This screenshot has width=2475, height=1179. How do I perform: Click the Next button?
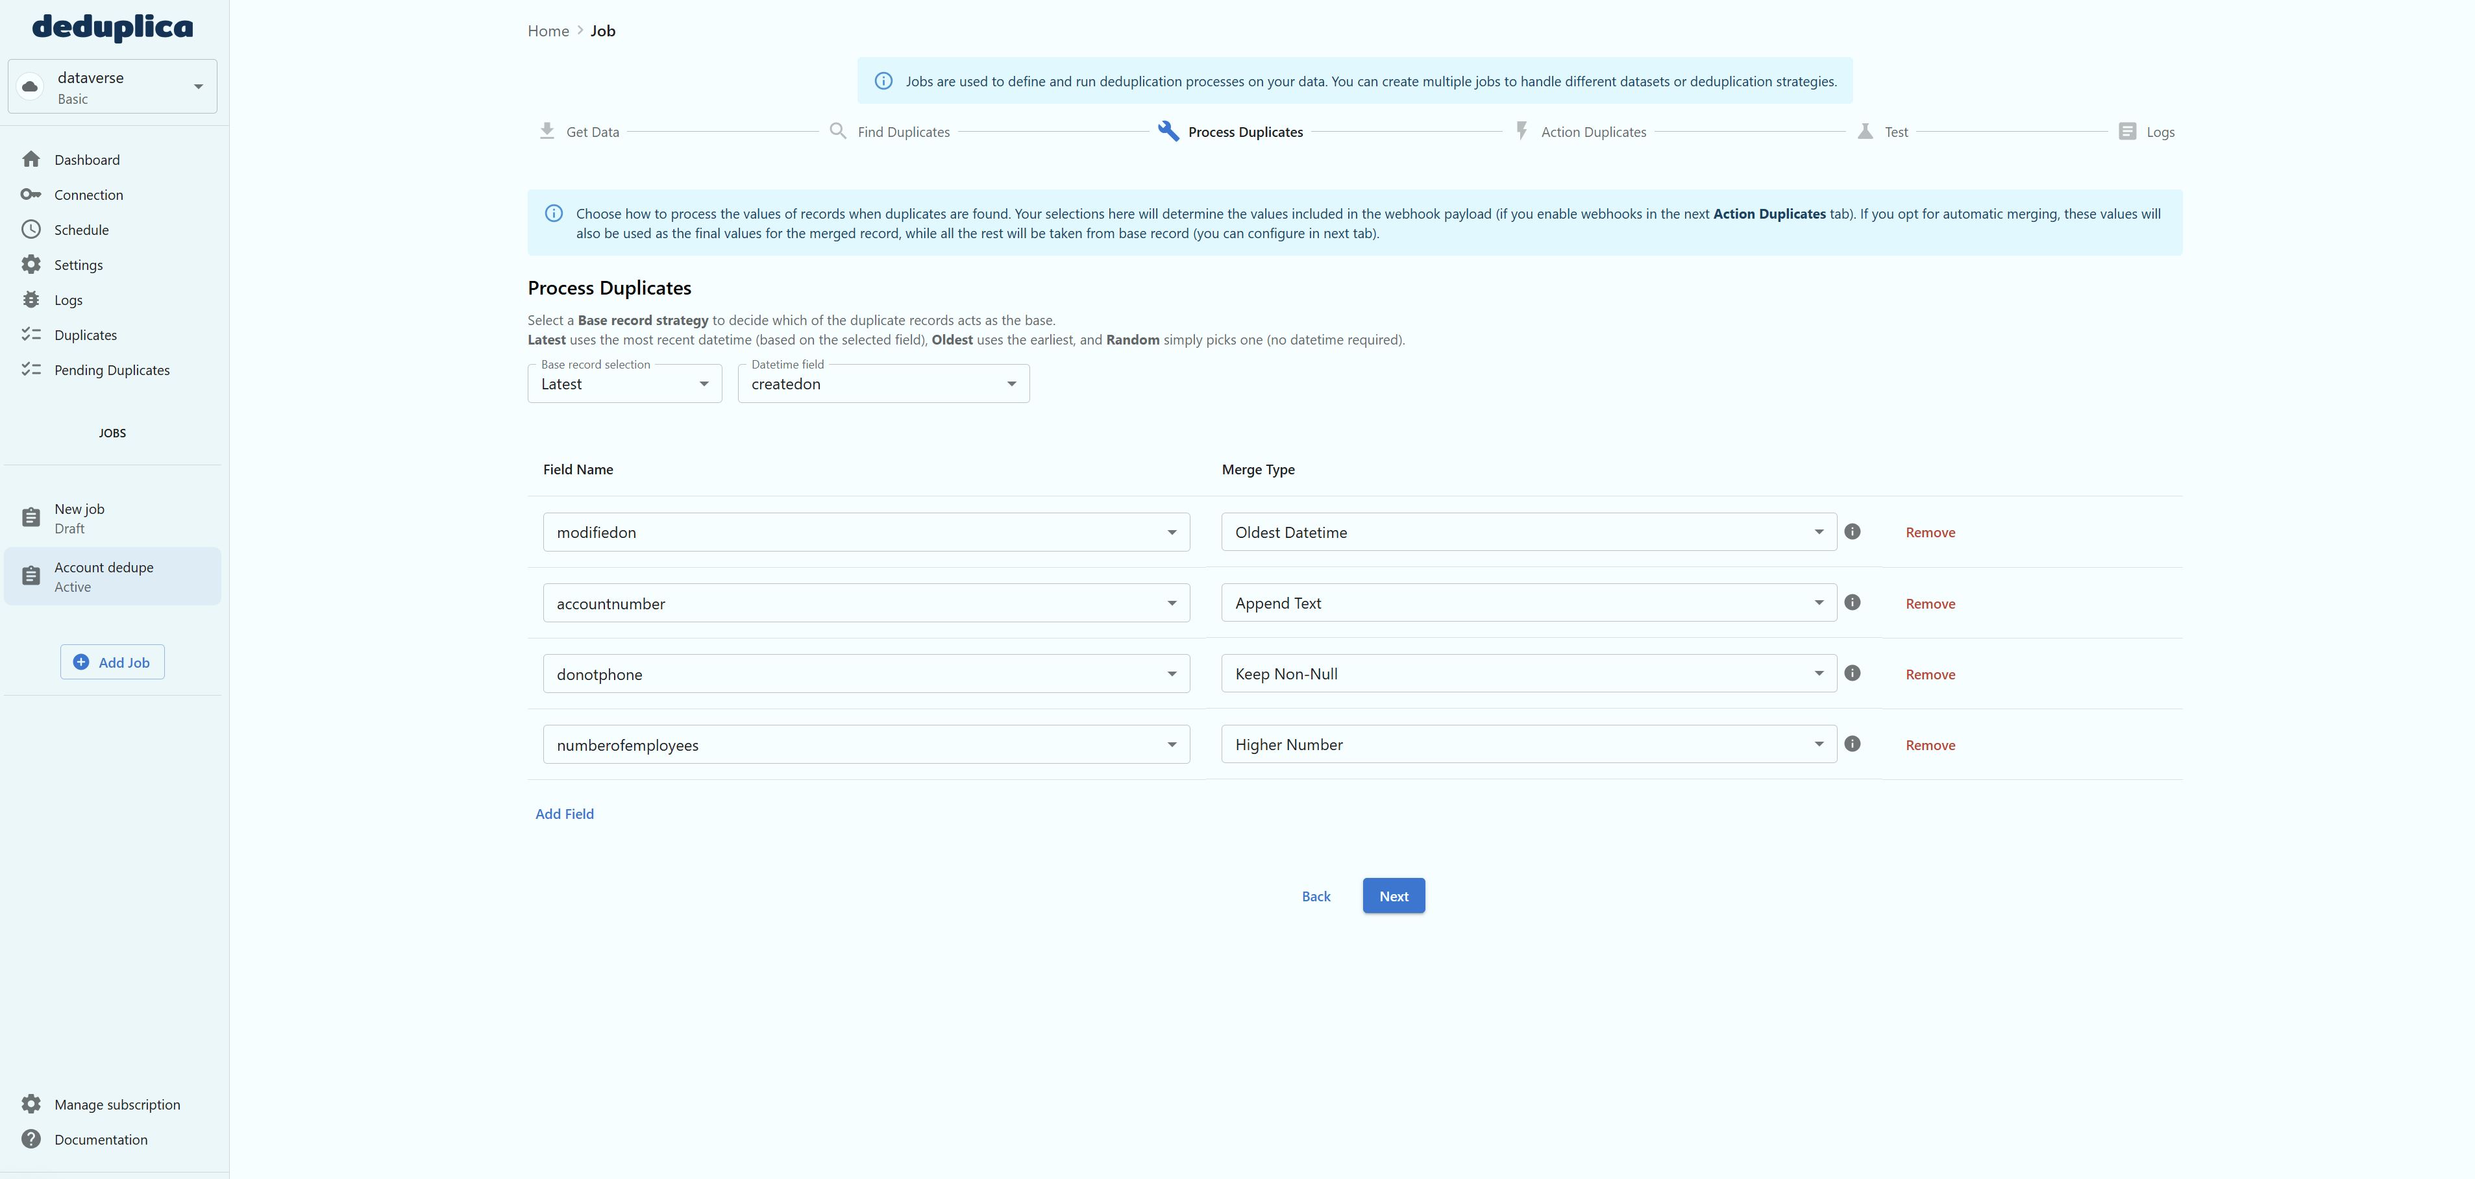pyautogui.click(x=1393, y=895)
